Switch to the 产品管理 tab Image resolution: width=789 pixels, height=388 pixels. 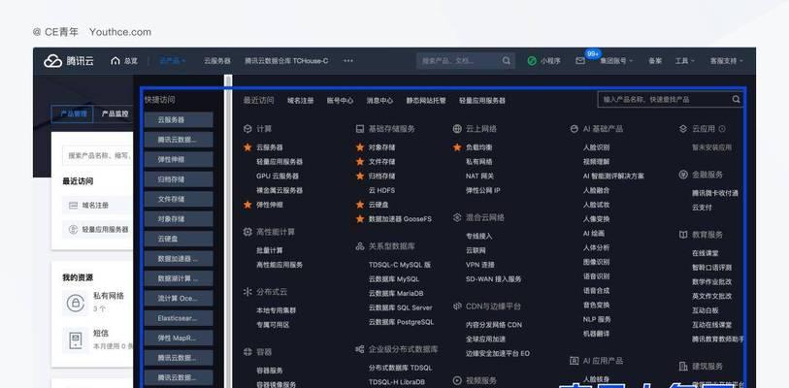tap(73, 113)
